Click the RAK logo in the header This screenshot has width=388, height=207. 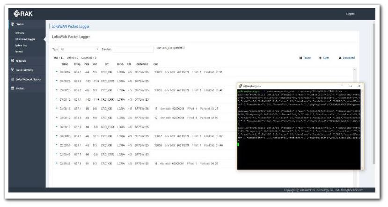click(x=23, y=14)
